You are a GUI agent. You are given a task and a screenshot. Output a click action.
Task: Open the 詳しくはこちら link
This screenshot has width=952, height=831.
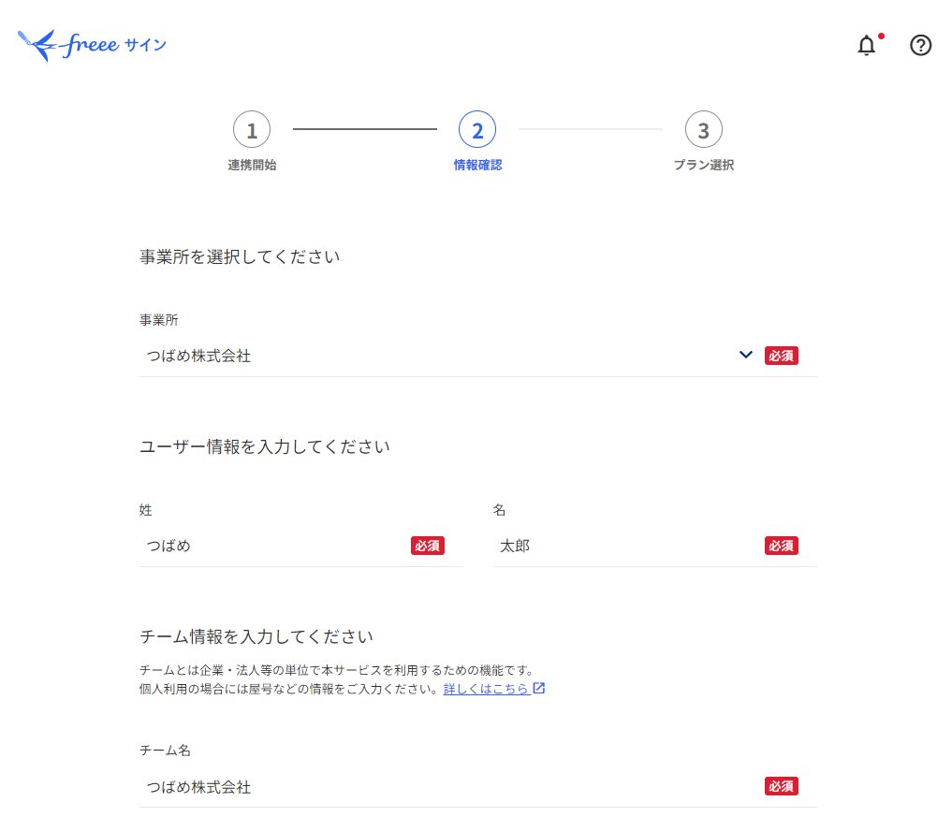coord(486,689)
